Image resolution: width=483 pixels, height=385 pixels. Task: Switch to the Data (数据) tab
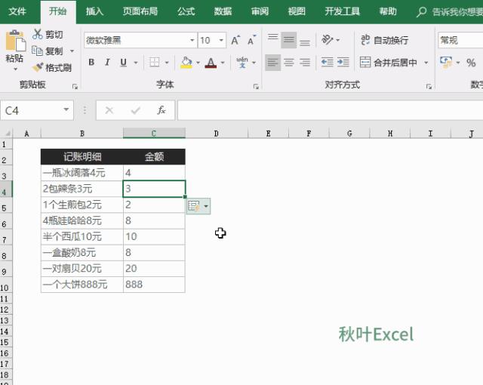(x=223, y=12)
